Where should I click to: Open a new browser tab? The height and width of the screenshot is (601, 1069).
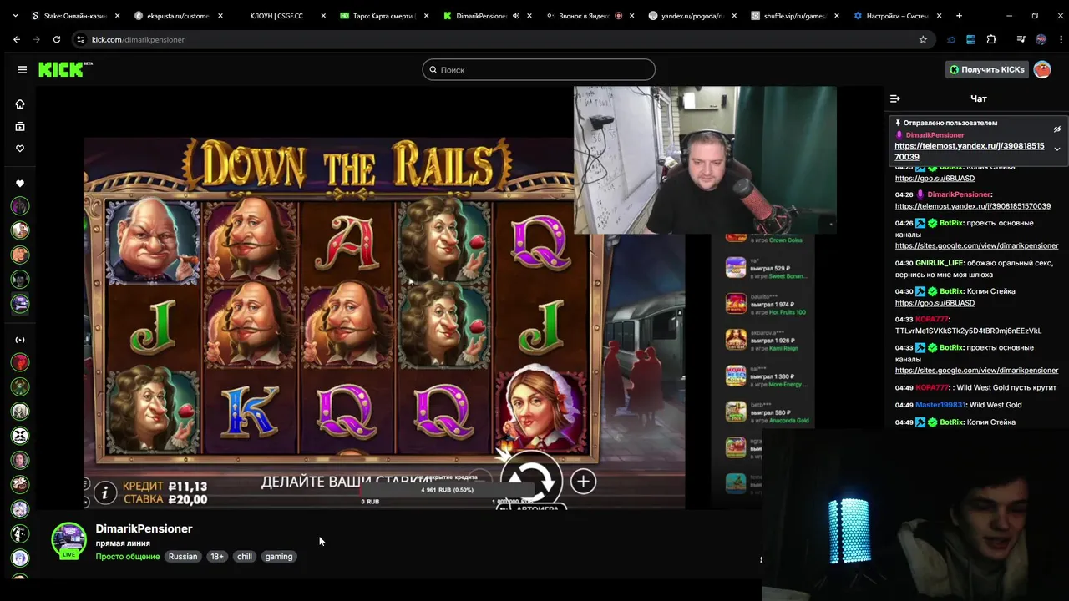point(959,15)
